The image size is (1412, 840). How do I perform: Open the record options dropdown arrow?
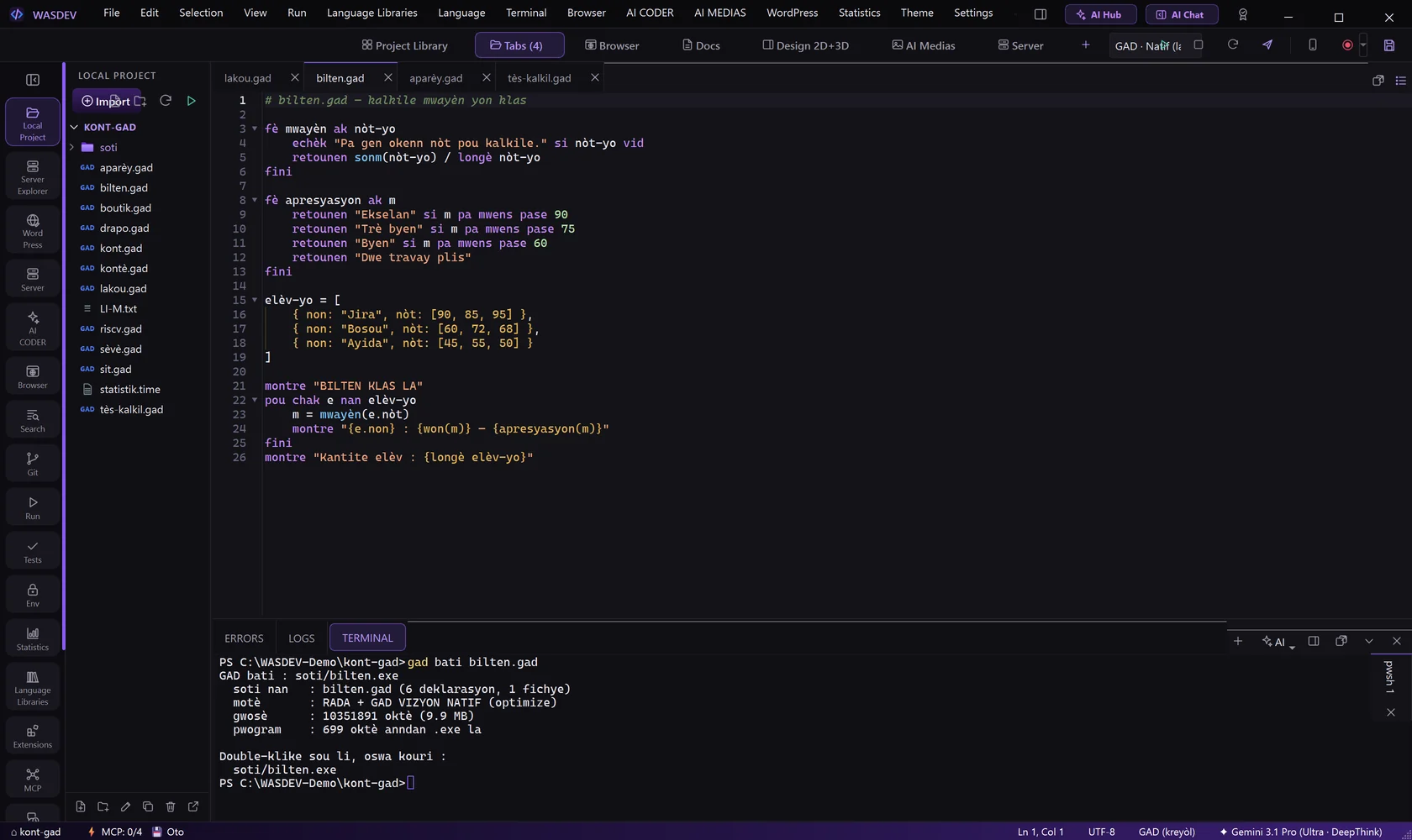(x=1363, y=45)
